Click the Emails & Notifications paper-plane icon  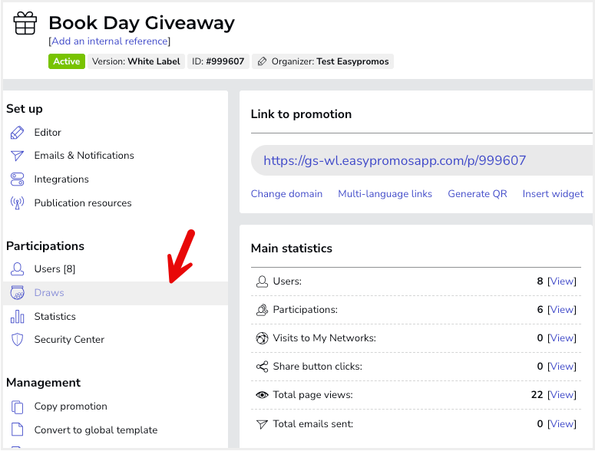point(17,156)
